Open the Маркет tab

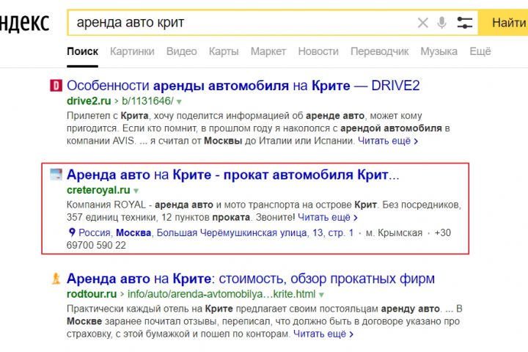coord(268,51)
